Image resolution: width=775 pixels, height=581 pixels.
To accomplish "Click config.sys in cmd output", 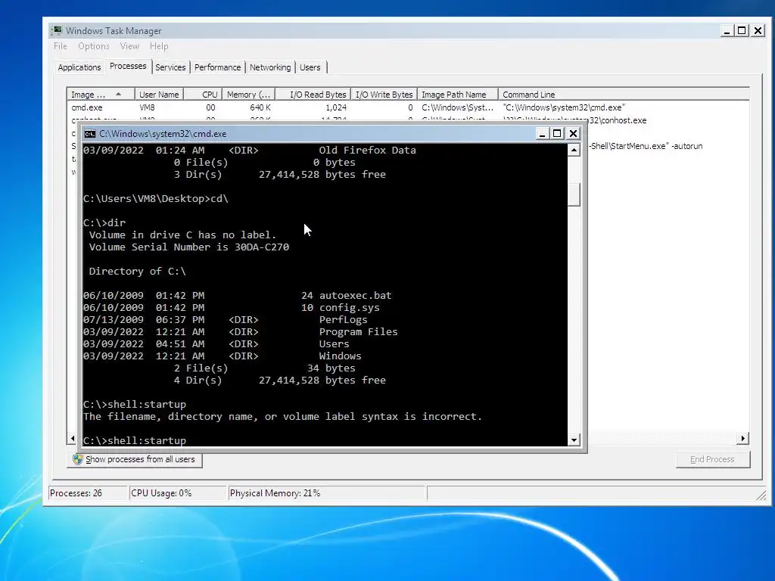I will (x=350, y=308).
